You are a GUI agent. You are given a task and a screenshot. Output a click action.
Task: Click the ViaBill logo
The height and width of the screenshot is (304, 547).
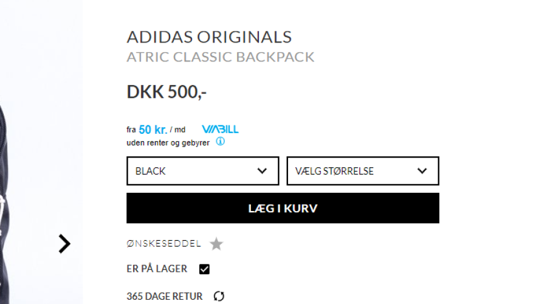coord(220,129)
